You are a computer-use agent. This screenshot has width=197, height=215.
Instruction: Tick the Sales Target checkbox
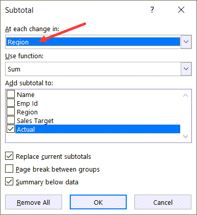pyautogui.click(x=11, y=120)
